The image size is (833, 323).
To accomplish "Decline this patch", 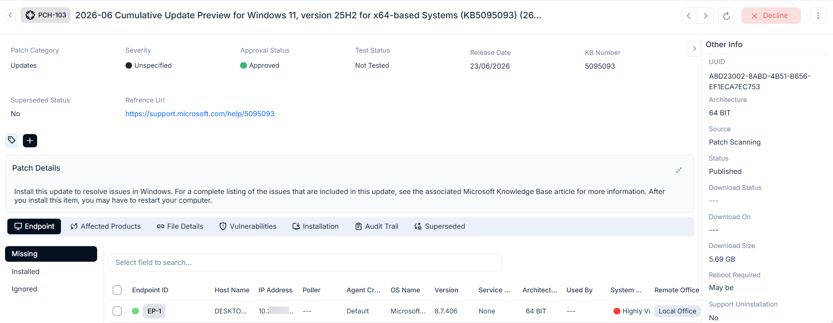I will [771, 16].
